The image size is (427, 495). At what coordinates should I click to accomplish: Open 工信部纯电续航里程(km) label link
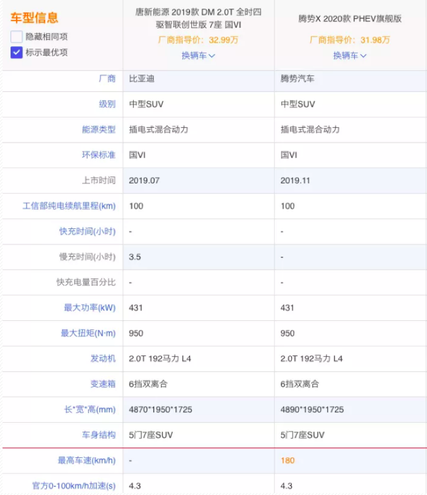pyautogui.click(x=69, y=206)
